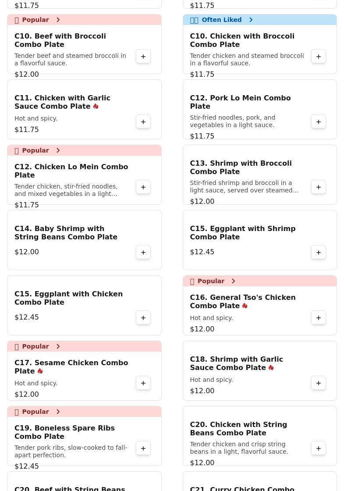
Task: Add Beef with Broccoli Combo Plate
Action: [x=143, y=57]
